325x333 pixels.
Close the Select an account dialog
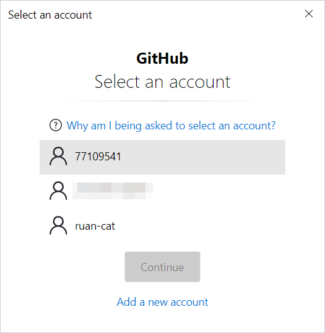[x=309, y=14]
